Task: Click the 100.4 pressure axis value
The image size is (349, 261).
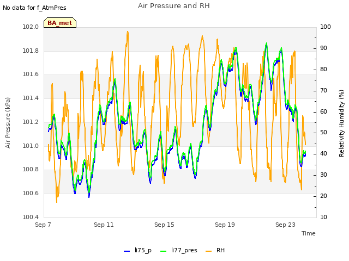Action: coord(31,217)
